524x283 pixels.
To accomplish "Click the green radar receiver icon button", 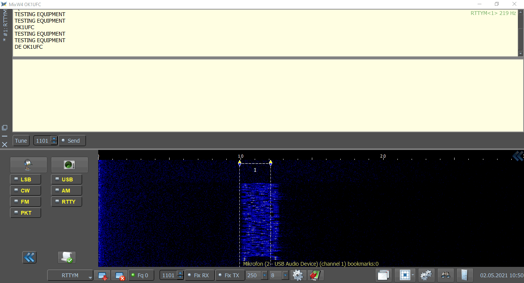I will pyautogui.click(x=69, y=165).
